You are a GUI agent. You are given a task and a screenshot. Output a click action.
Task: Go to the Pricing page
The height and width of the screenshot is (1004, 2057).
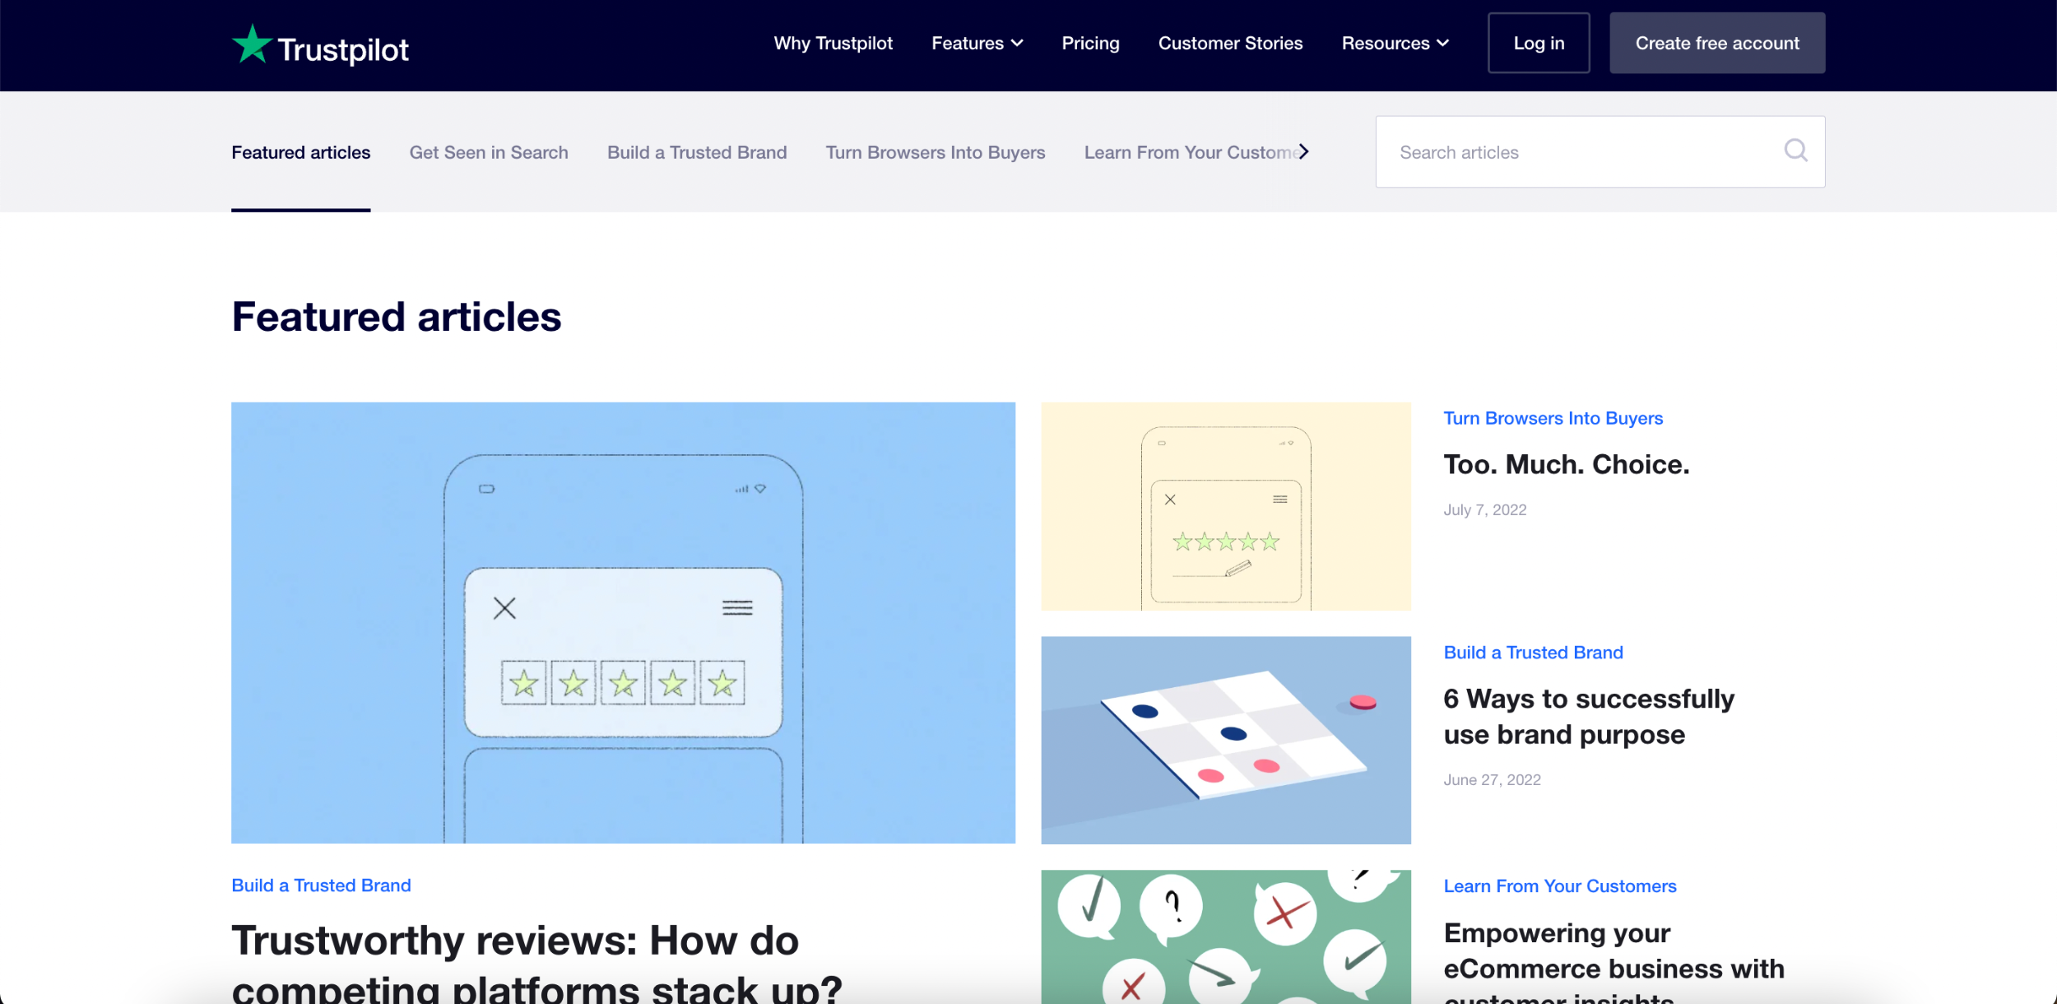click(x=1090, y=43)
